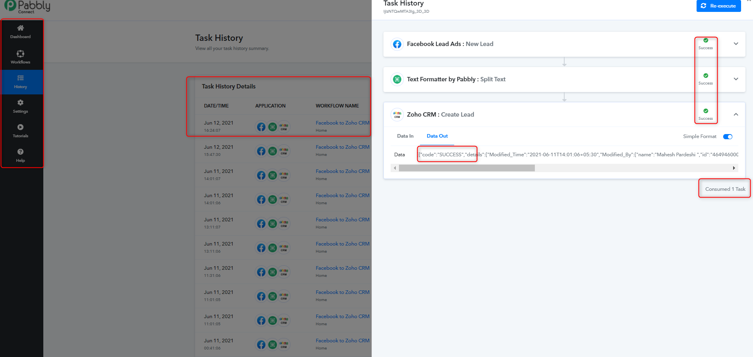Click 'Text Formatter by Pabbly : Split Text' title
This screenshot has height=357, width=753.
click(456, 79)
